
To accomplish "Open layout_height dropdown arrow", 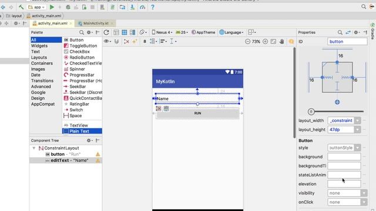I will tap(357, 130).
